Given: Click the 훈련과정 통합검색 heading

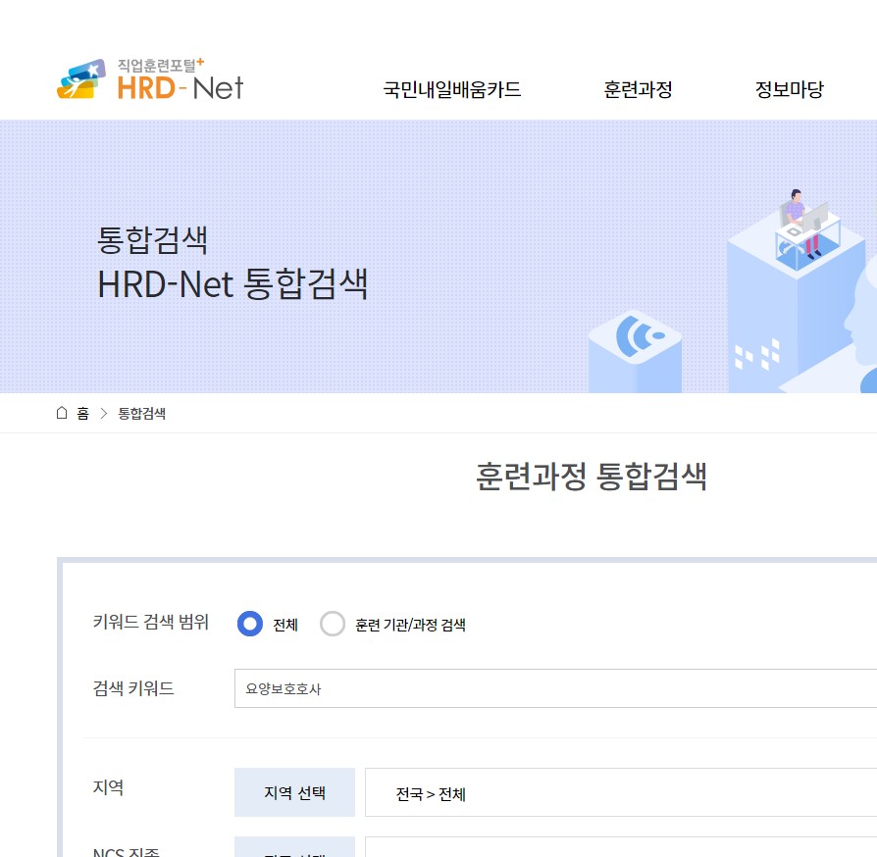Looking at the screenshot, I should (x=592, y=477).
